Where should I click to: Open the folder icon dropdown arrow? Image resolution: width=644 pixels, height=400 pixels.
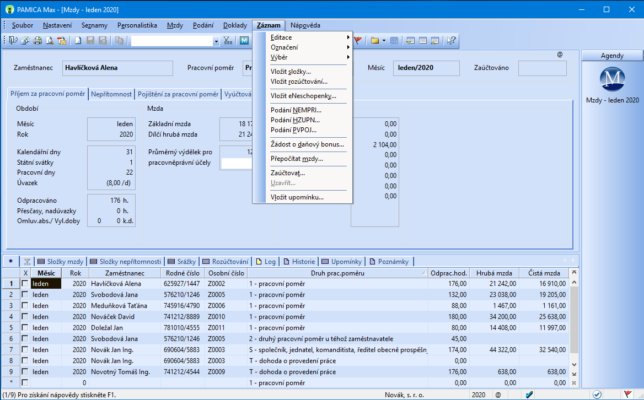[384, 41]
